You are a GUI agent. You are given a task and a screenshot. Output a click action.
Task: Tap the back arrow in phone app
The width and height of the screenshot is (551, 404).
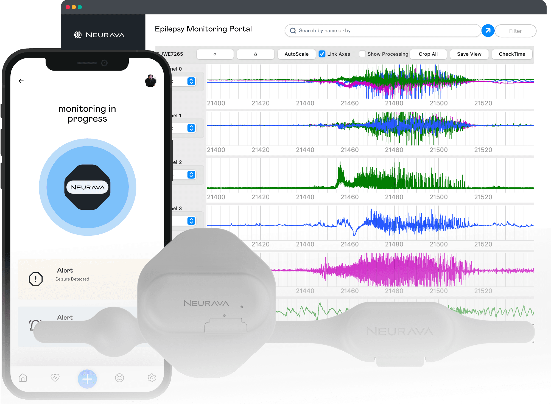[21, 81]
